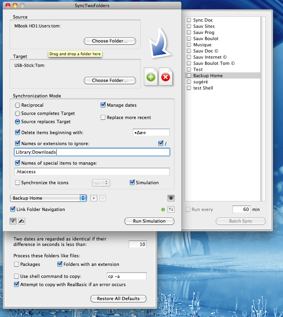
Task: Select the Reciprocal radio button
Action: [18, 105]
